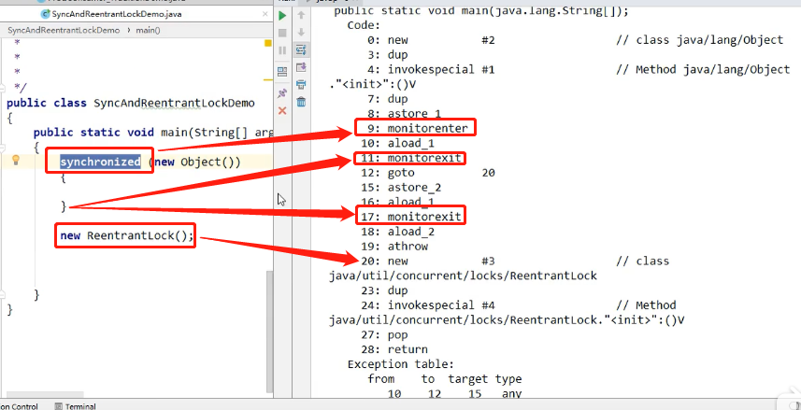The height and width of the screenshot is (410, 801).
Task: Click the '8: astore_1' bytecode line
Action: (404, 113)
